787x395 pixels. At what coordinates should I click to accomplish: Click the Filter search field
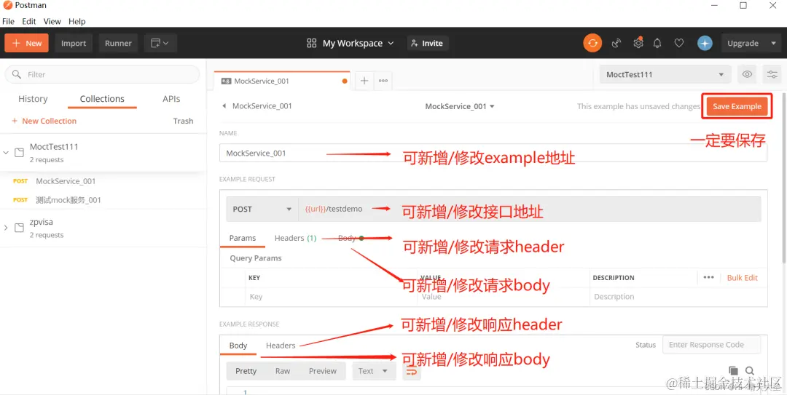(x=103, y=74)
